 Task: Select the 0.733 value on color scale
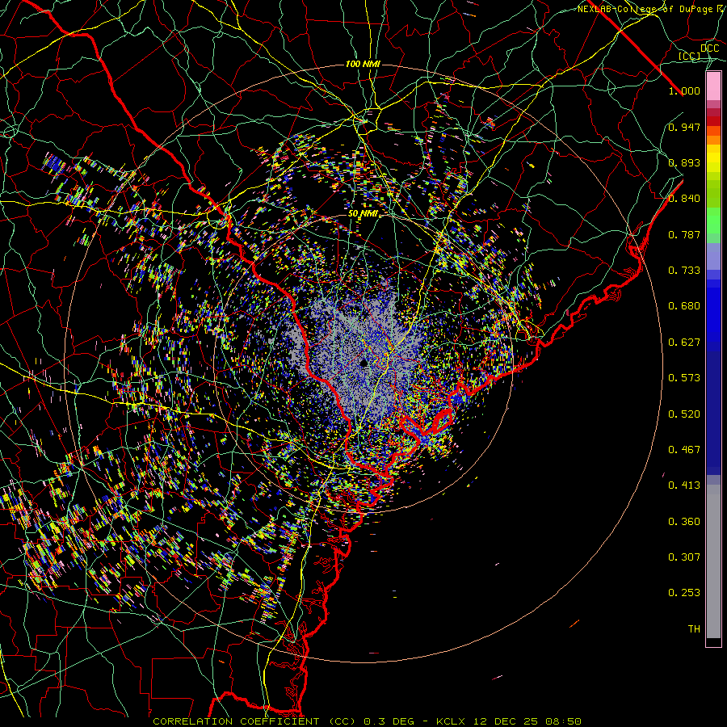(684, 271)
